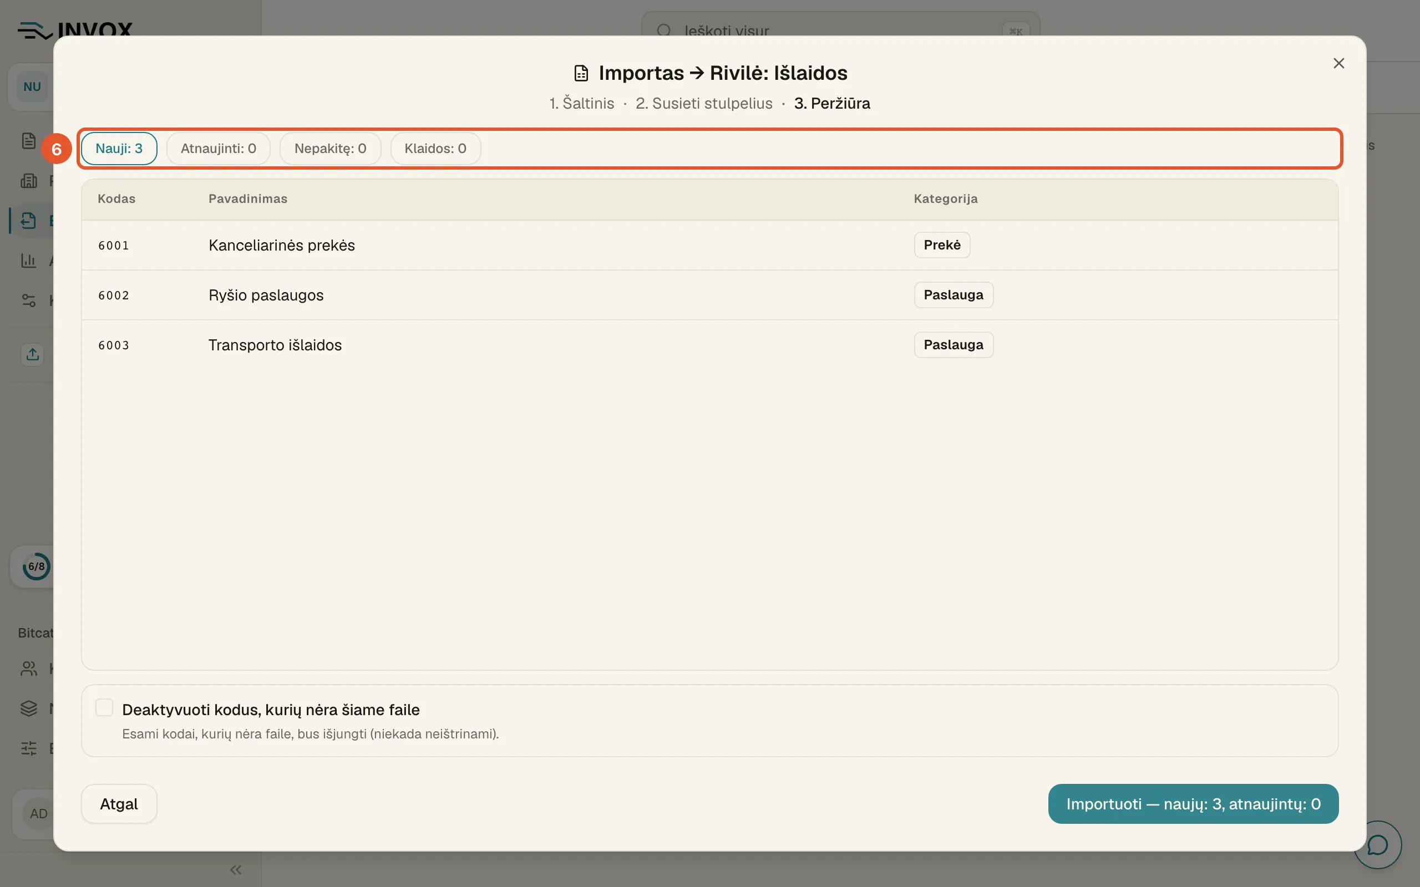Select code 6001 cell
1420x887 pixels.
[x=114, y=245]
